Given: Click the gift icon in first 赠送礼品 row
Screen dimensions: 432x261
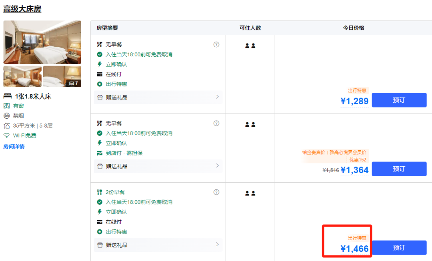Looking at the screenshot, I should pos(100,97).
